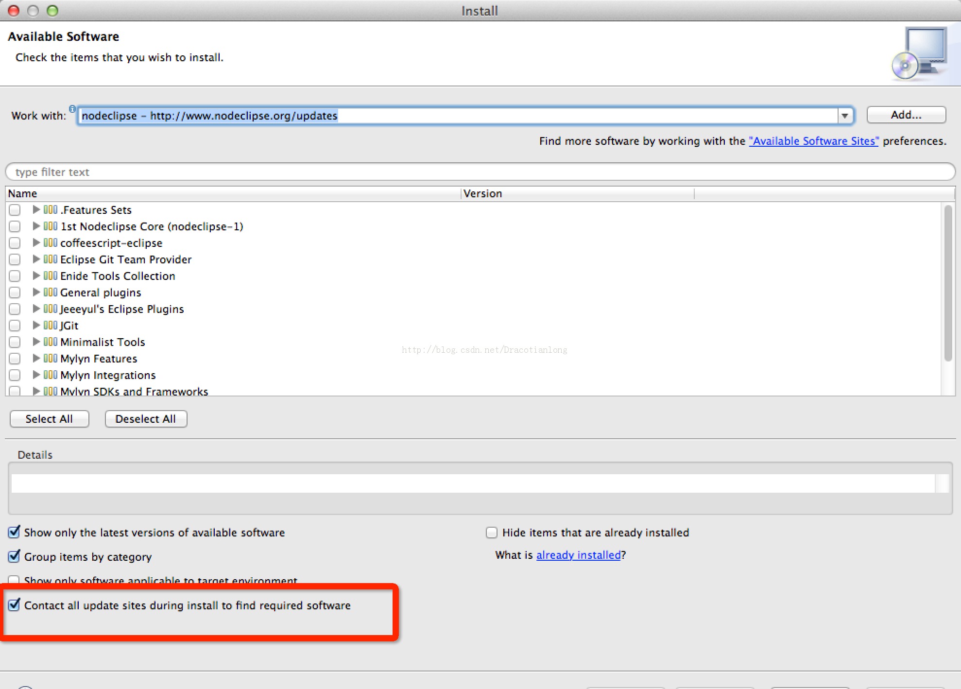The width and height of the screenshot is (961, 689).
Task: Click the coffeescript-eclipse category icon
Action: (51, 242)
